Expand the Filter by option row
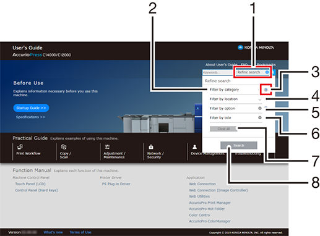 point(236,108)
